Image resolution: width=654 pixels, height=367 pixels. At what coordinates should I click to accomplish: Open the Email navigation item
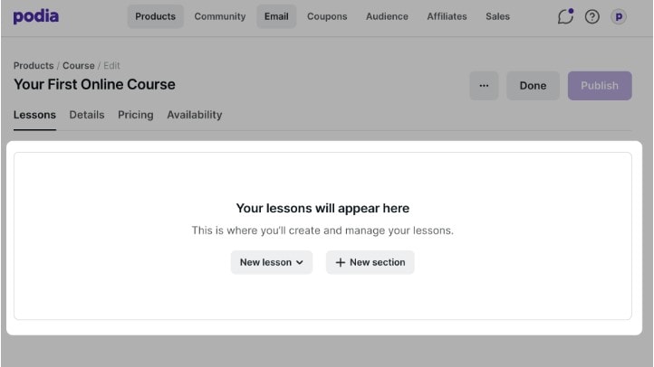pos(276,16)
